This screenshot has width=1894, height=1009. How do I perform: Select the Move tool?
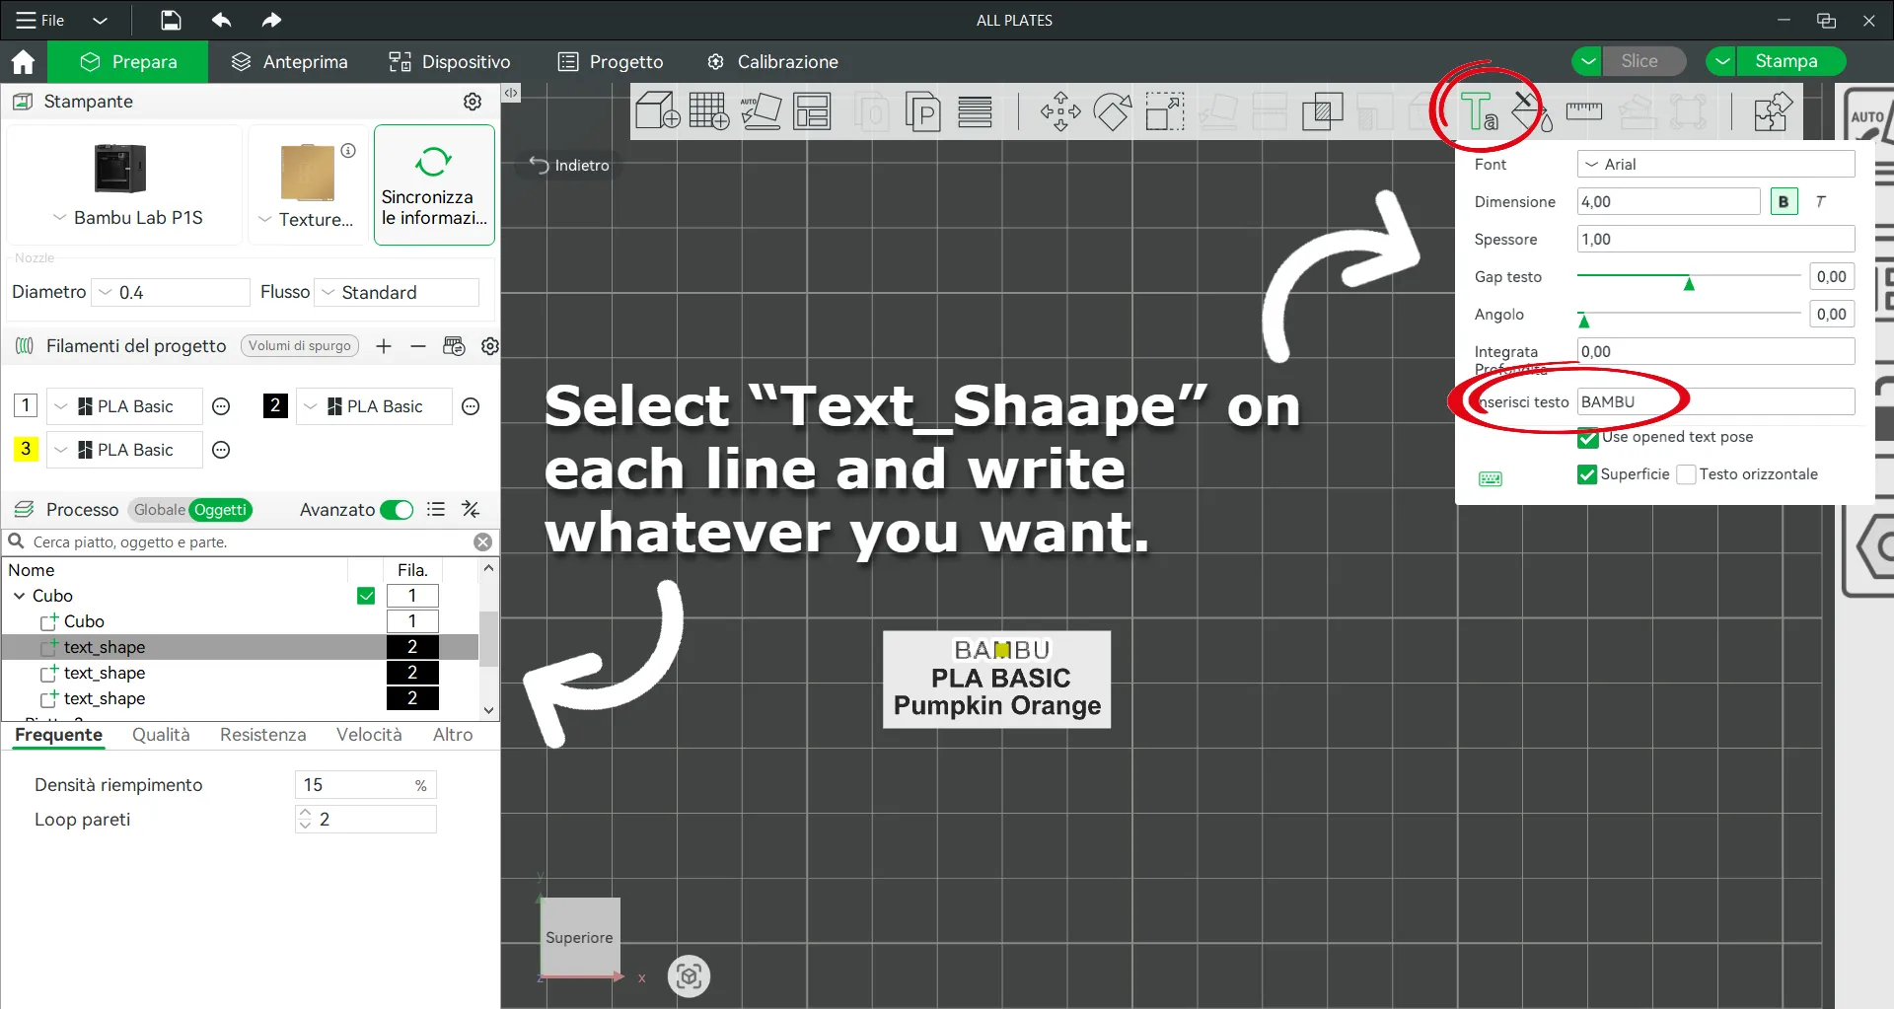click(1060, 111)
